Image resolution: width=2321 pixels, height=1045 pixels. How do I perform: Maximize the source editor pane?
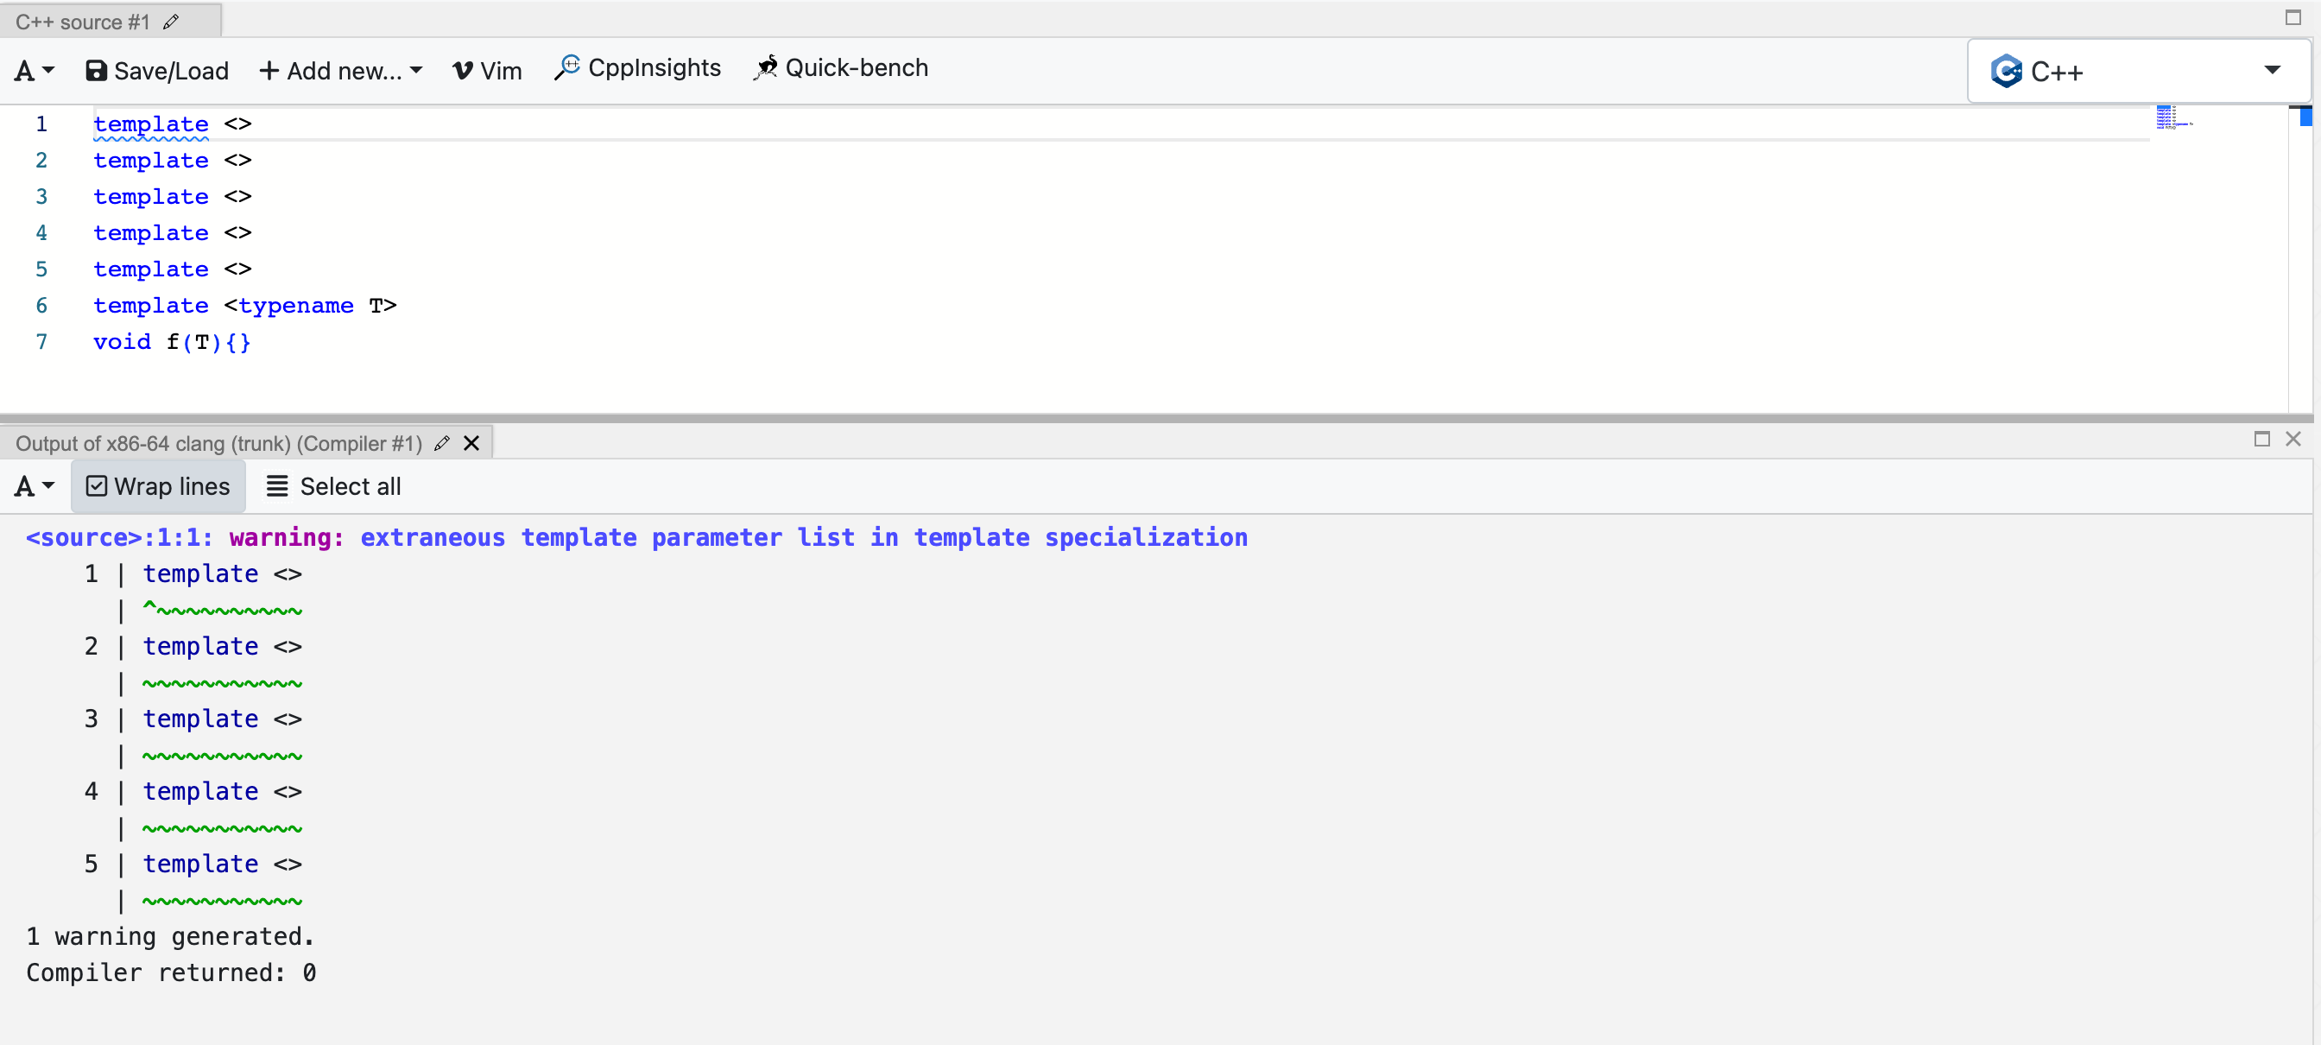[x=2293, y=18]
